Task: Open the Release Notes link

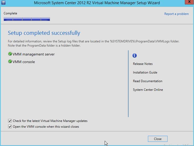Action: [143, 64]
